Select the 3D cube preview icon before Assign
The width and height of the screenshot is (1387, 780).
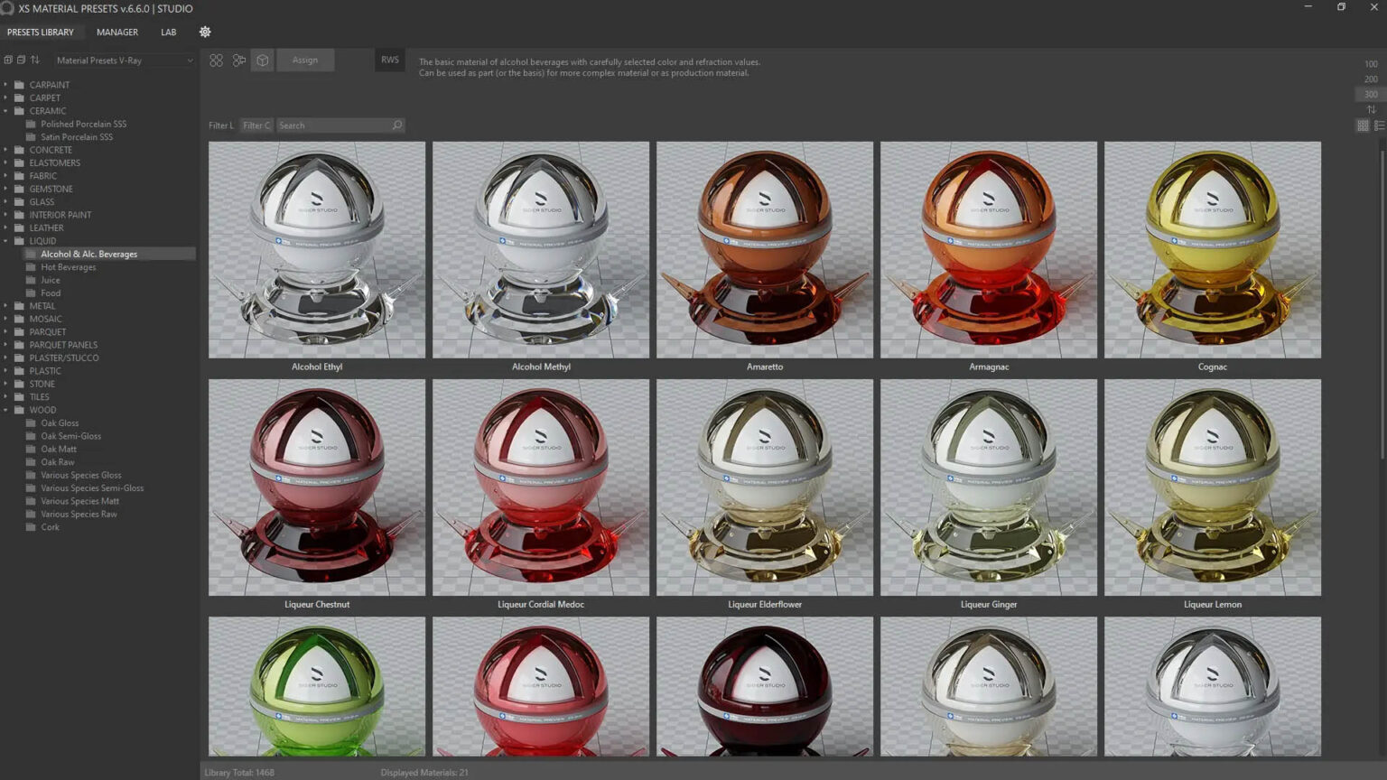click(x=262, y=60)
